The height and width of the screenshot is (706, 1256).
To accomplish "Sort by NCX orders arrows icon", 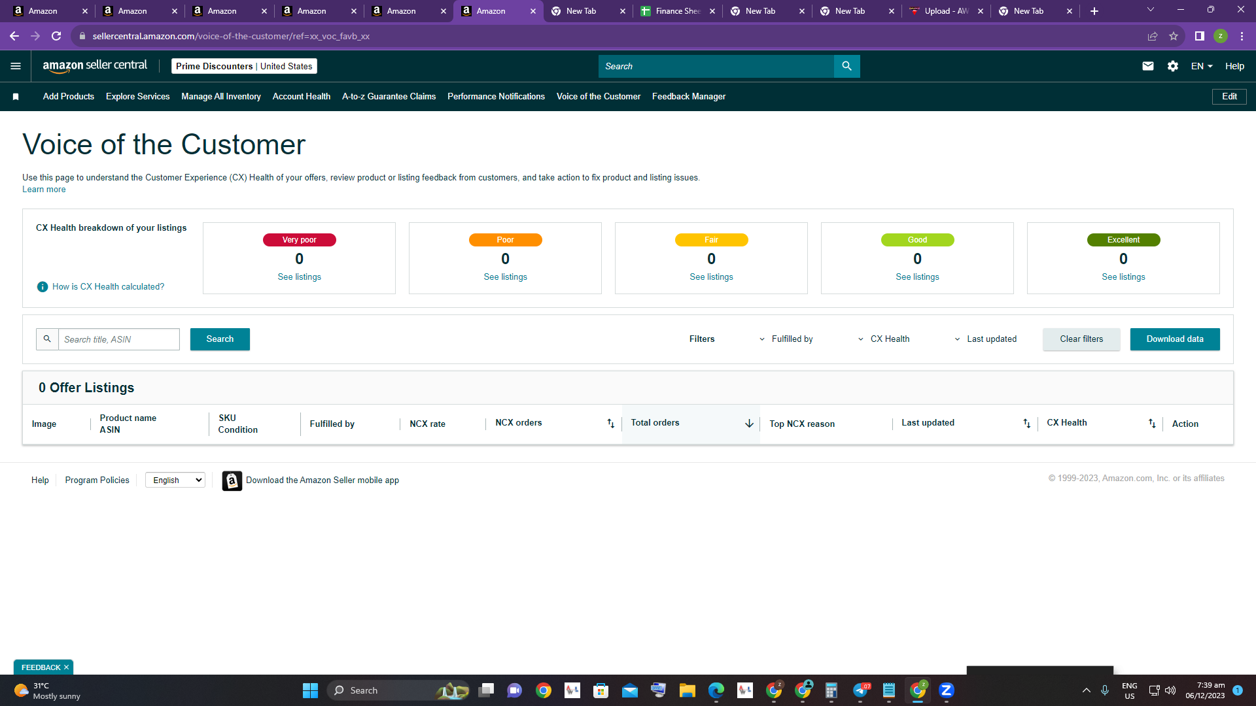I will [610, 424].
